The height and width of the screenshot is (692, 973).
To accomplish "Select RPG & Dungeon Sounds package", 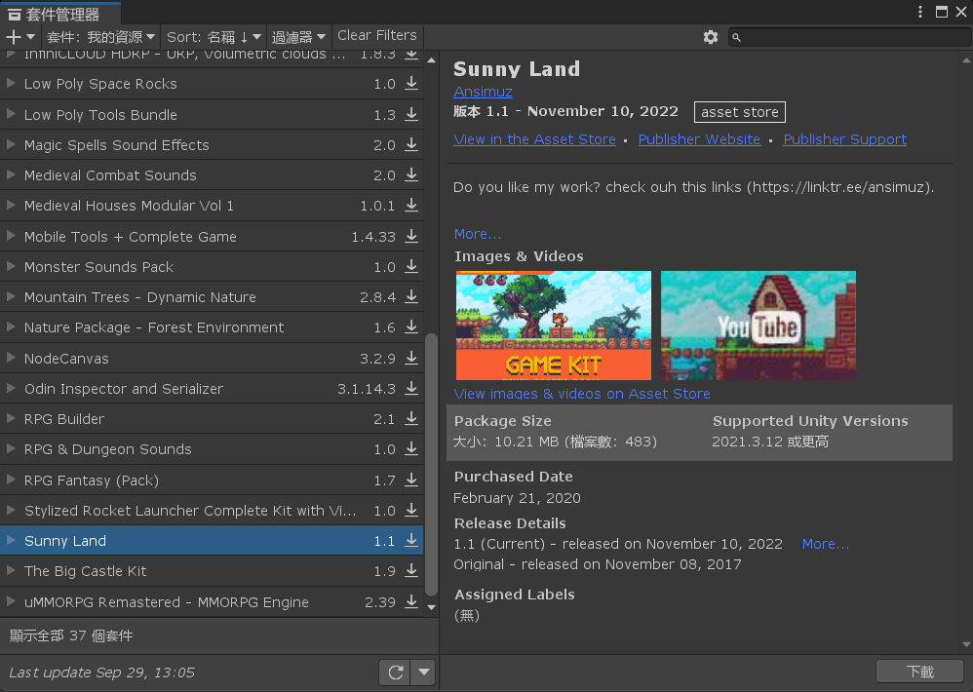I will tap(212, 449).
